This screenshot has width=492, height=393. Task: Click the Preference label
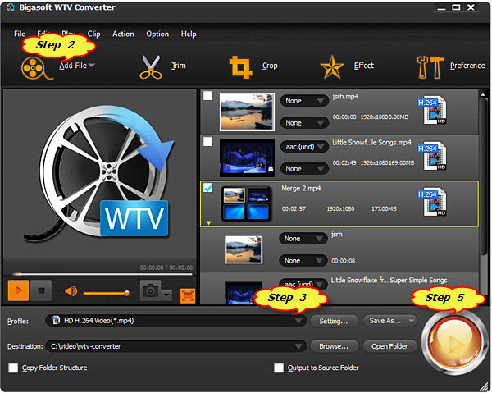coord(467,66)
